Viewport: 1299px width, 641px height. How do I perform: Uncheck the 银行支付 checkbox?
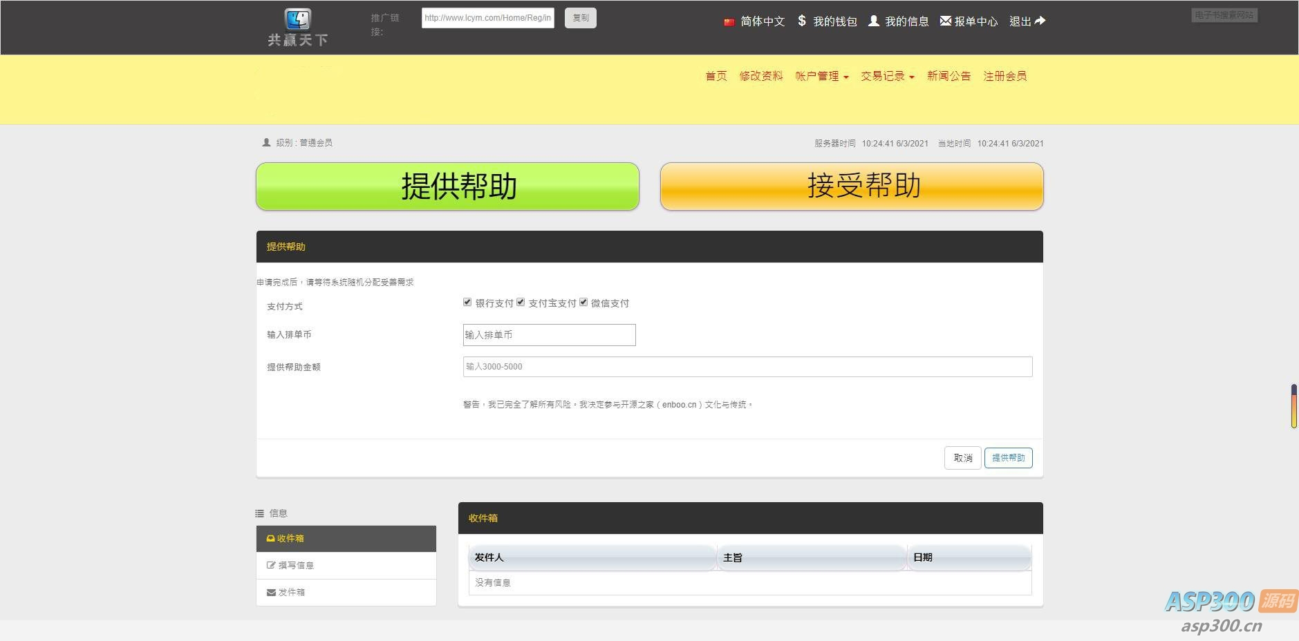click(467, 302)
